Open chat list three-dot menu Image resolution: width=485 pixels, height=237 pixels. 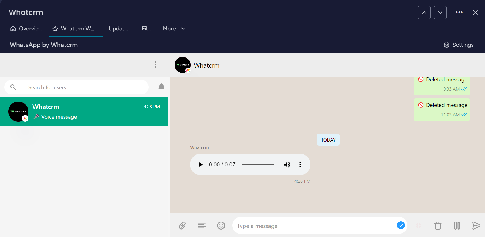156,64
